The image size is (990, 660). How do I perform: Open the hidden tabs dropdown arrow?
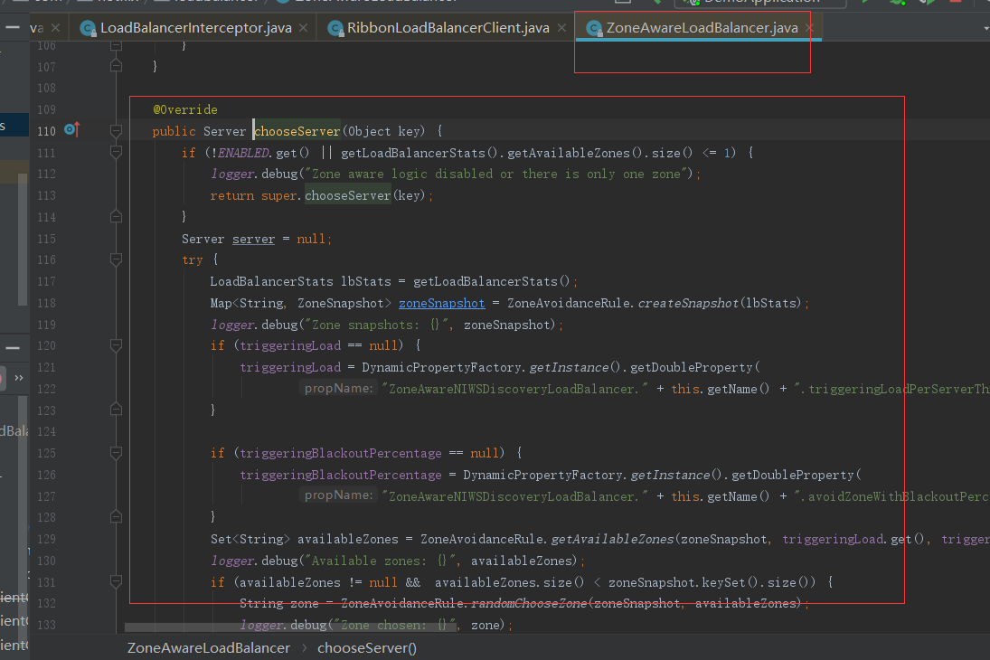[985, 28]
